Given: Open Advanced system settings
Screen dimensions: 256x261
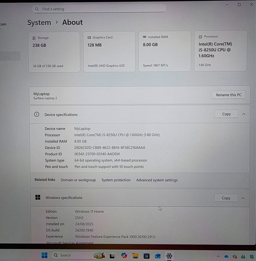Looking at the screenshot, I should click(157, 180).
